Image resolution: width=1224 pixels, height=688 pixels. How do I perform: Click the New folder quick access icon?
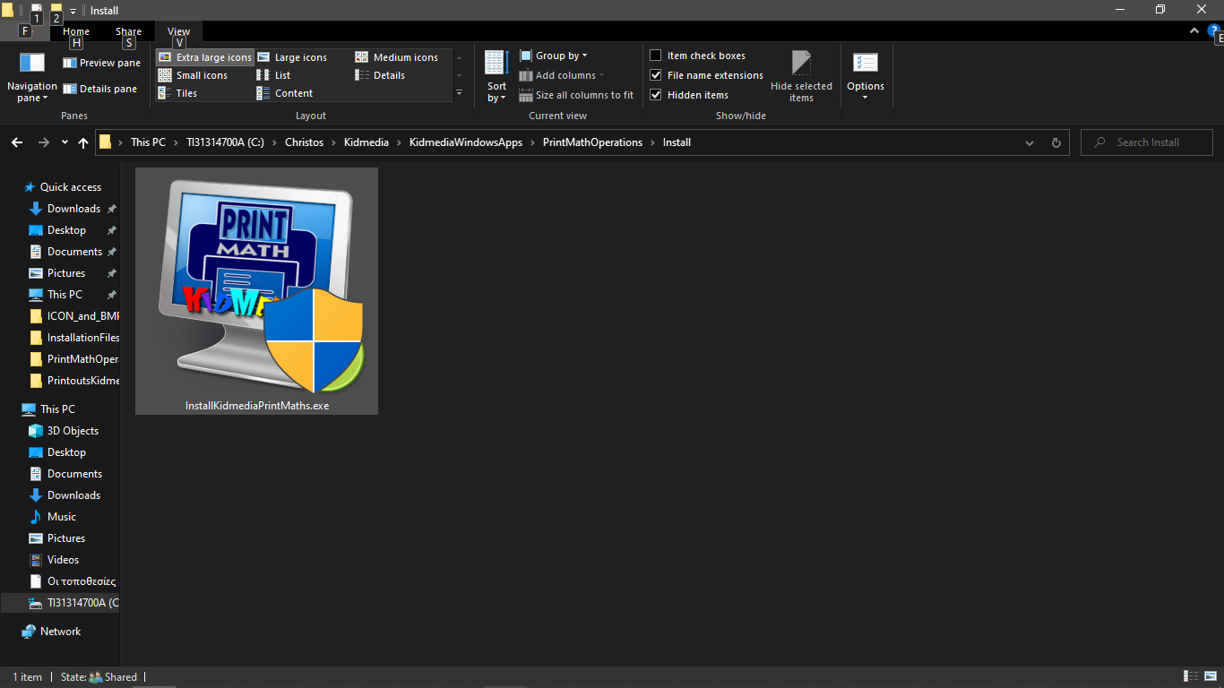[56, 11]
